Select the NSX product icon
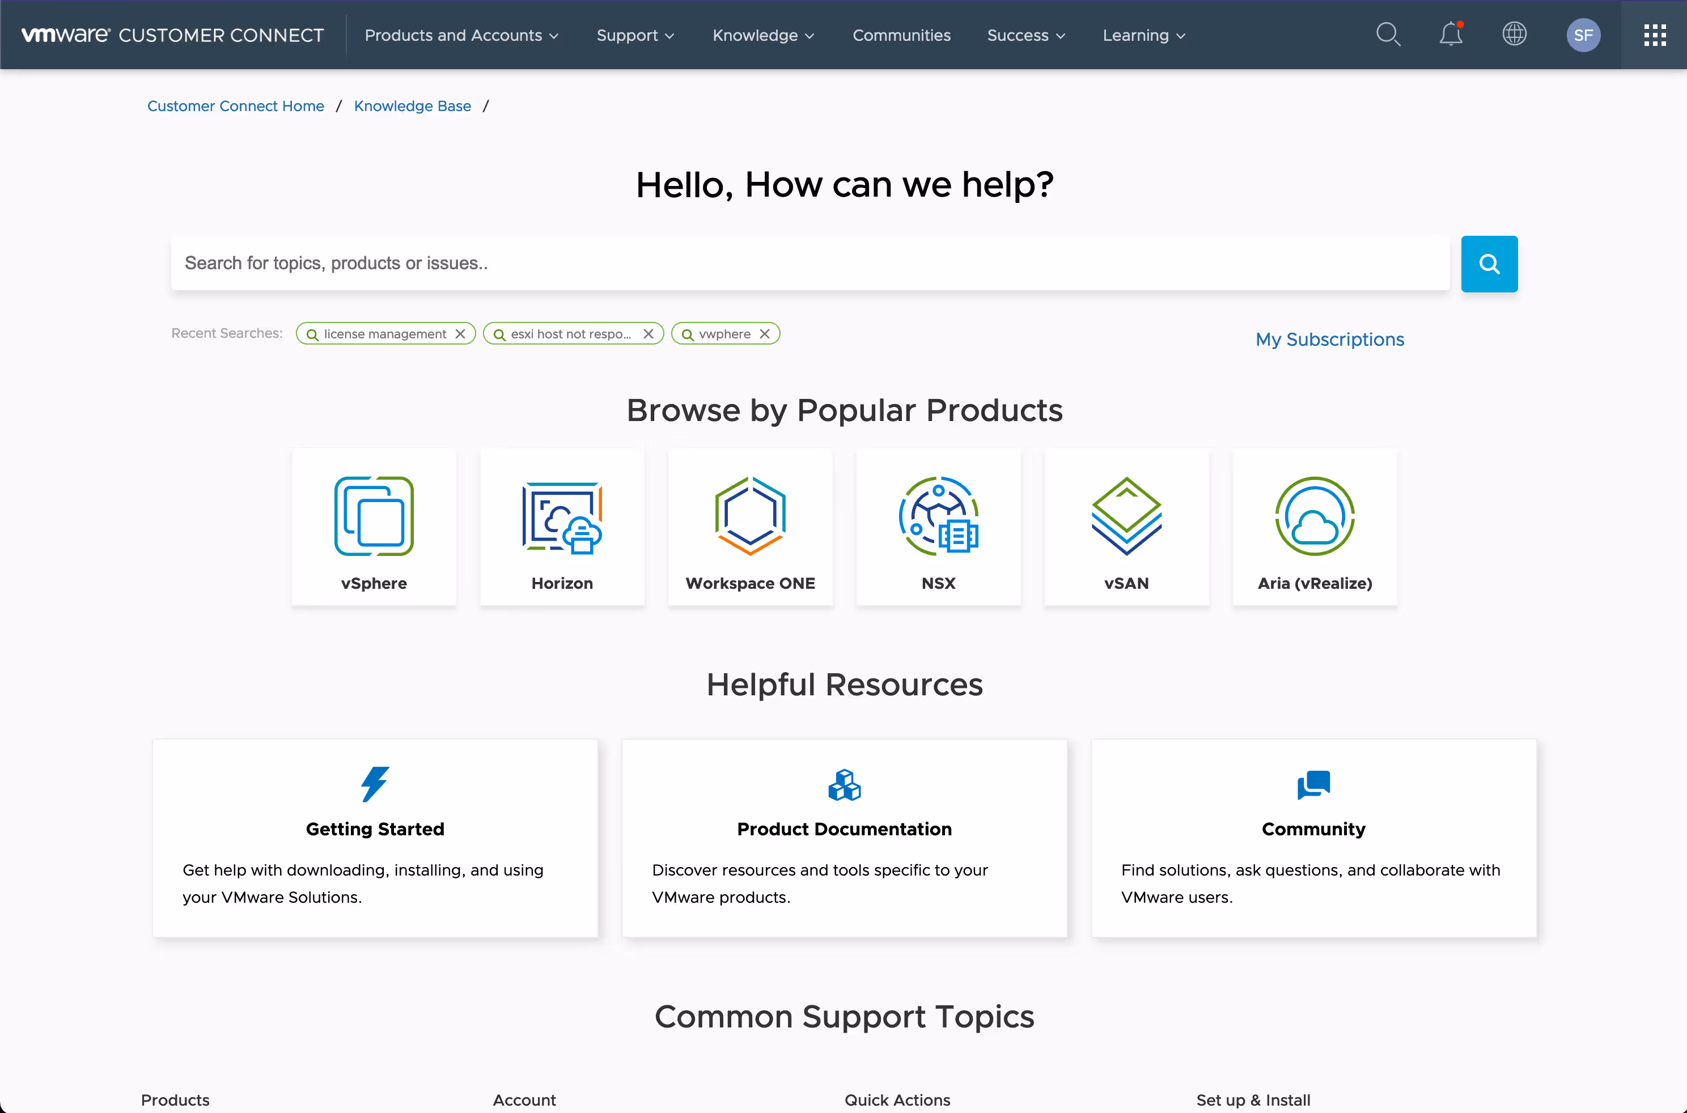Viewport: 1687px width, 1113px height. (938, 516)
